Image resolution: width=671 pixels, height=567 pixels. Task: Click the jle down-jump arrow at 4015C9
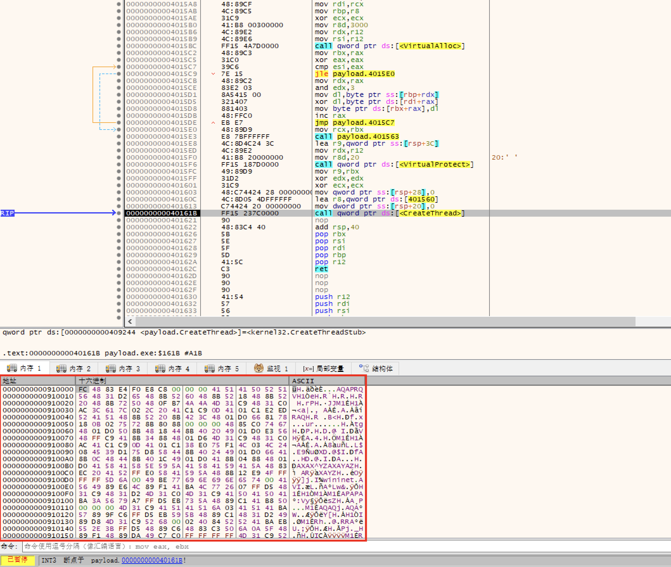[213, 74]
